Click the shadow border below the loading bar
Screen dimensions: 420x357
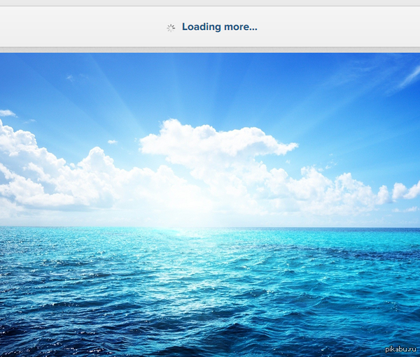[x=210, y=50]
